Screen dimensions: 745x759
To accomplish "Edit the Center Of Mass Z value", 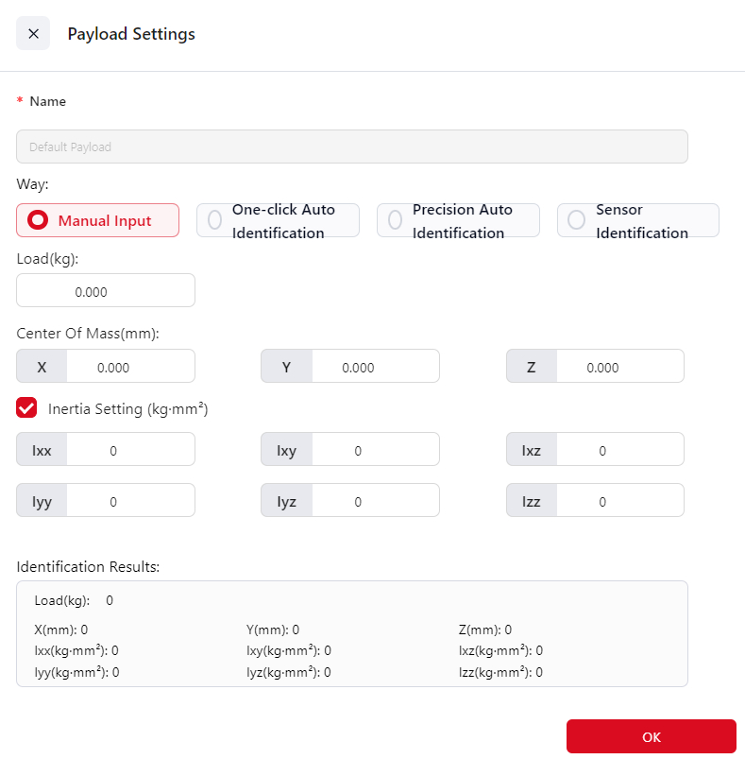I will [x=618, y=367].
